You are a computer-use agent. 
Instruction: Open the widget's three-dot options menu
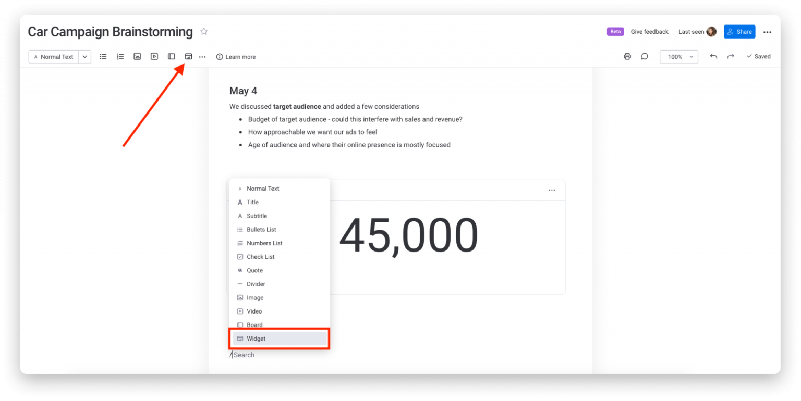pos(552,190)
